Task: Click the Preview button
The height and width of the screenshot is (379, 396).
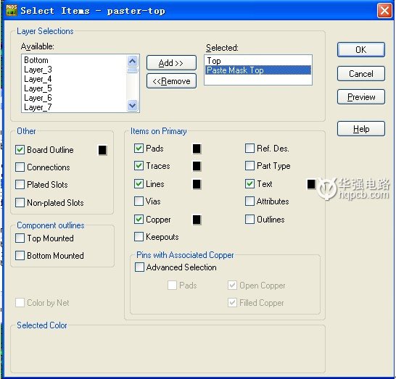Action: (361, 96)
